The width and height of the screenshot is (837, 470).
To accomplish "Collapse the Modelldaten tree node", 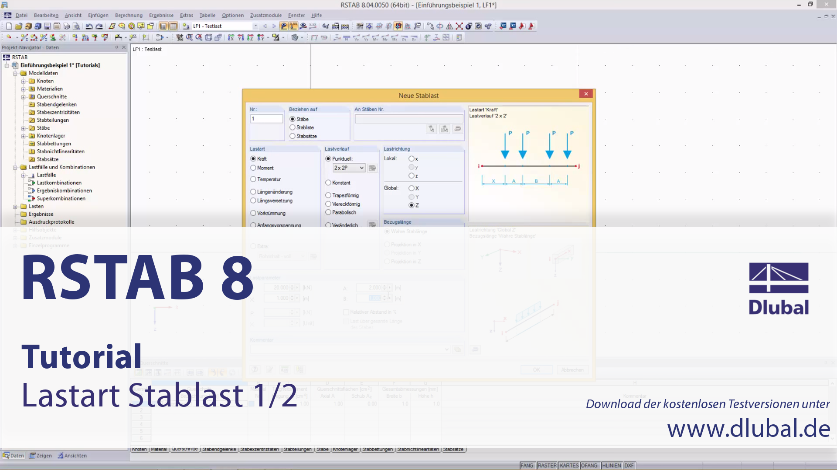I will pos(15,74).
